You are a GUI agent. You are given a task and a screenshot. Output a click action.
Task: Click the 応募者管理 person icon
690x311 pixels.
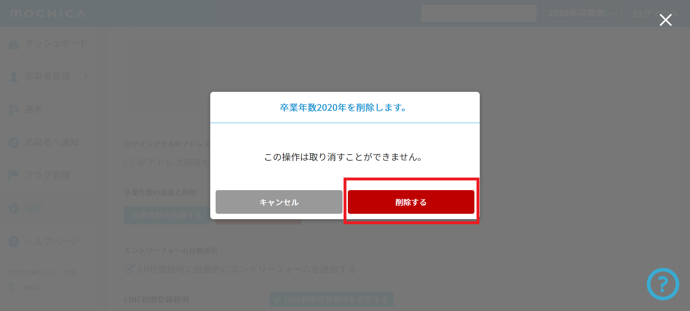(x=14, y=77)
